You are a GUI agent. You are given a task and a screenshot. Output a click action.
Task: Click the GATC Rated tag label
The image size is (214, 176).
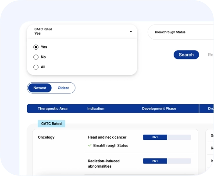(51, 124)
